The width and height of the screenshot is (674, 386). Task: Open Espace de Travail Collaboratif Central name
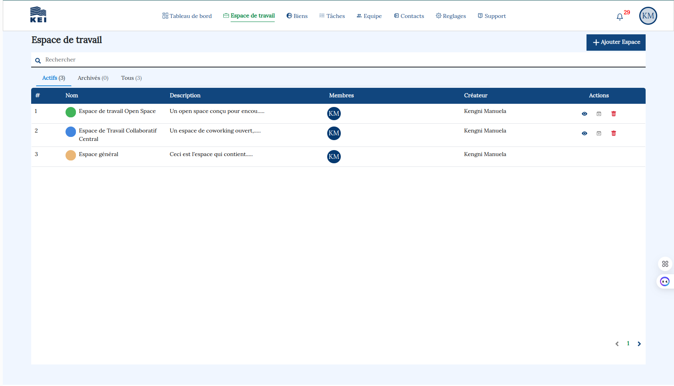[x=118, y=135]
